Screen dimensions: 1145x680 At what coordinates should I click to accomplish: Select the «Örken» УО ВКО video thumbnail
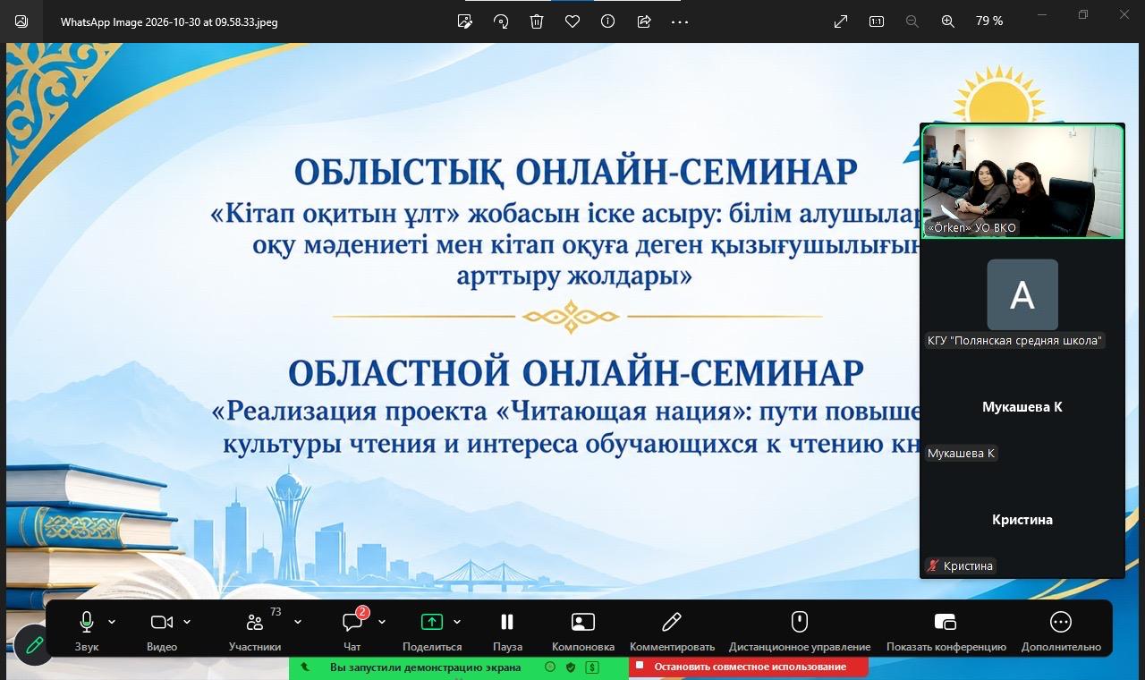[x=1022, y=182]
